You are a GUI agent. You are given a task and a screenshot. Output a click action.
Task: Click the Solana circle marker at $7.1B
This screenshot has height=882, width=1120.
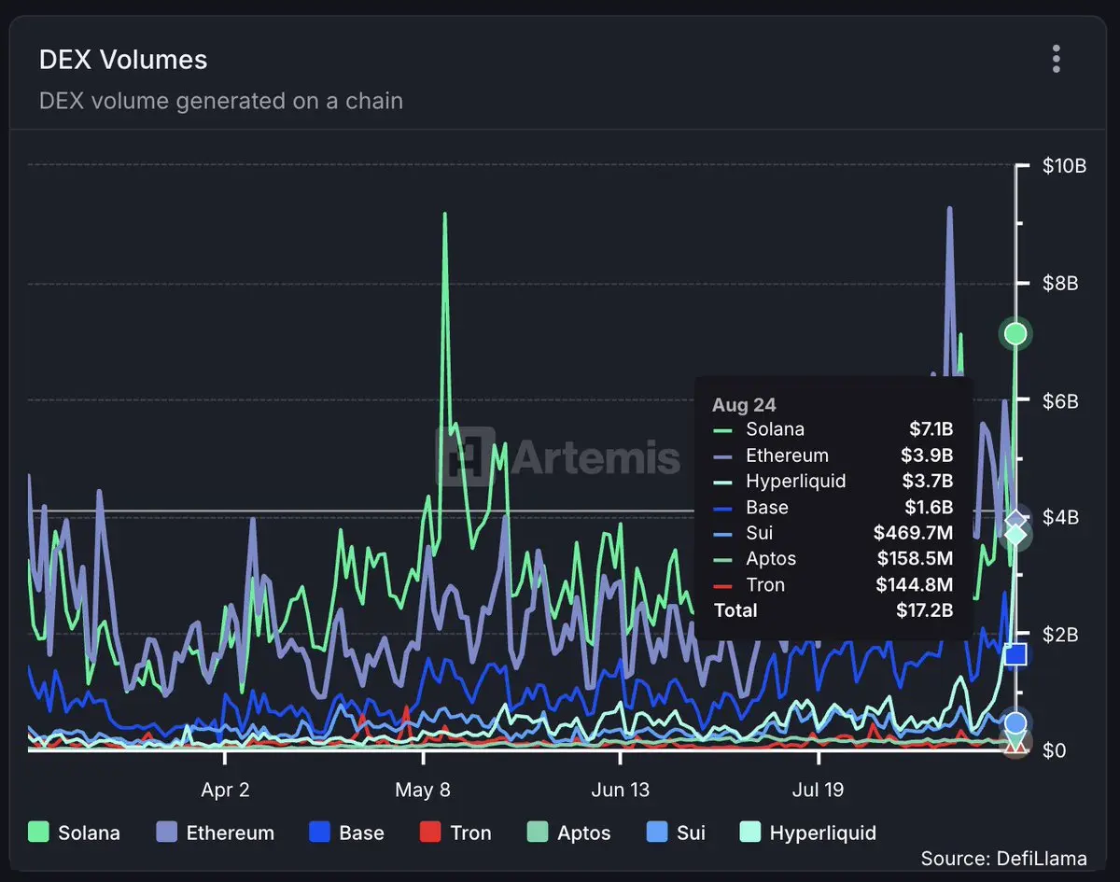[1015, 333]
